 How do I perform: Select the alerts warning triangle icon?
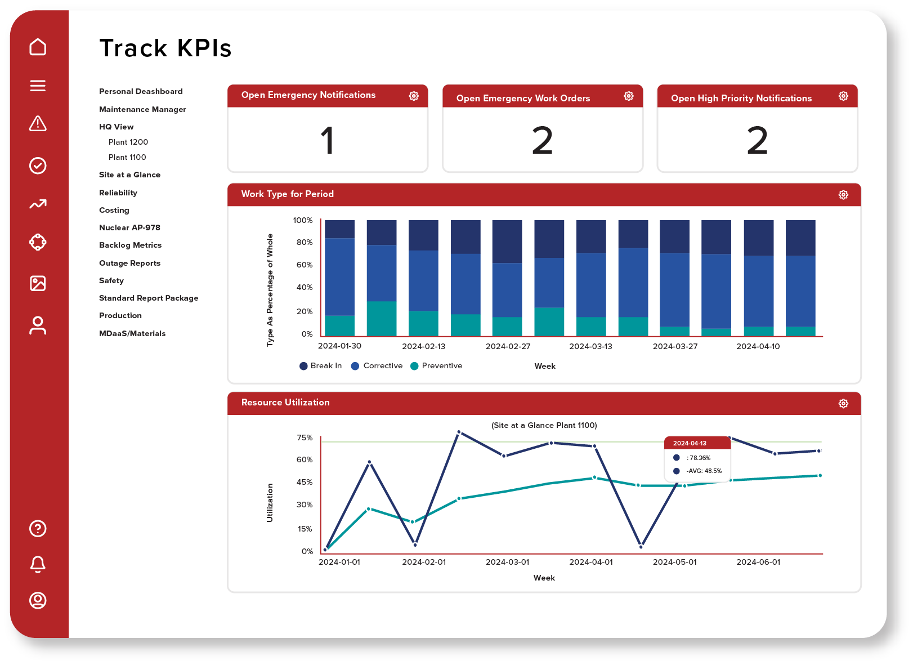point(38,125)
